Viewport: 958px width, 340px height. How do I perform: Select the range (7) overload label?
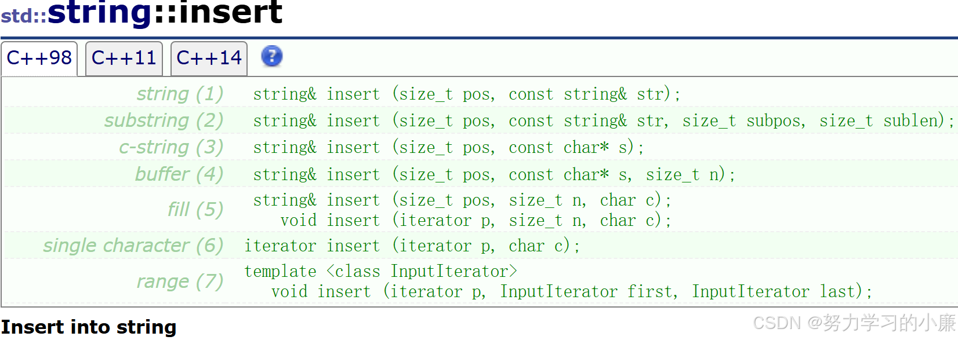coord(180,281)
